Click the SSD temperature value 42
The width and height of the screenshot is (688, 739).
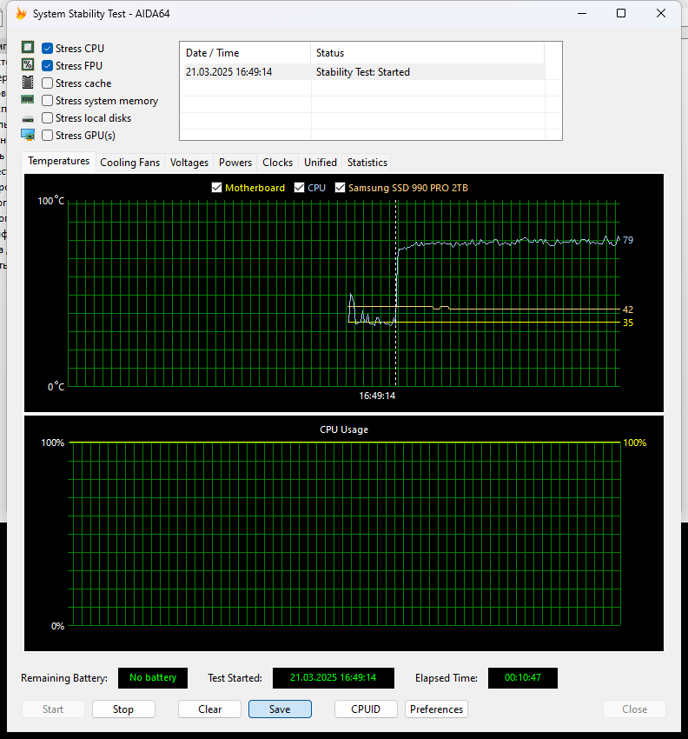coord(628,310)
